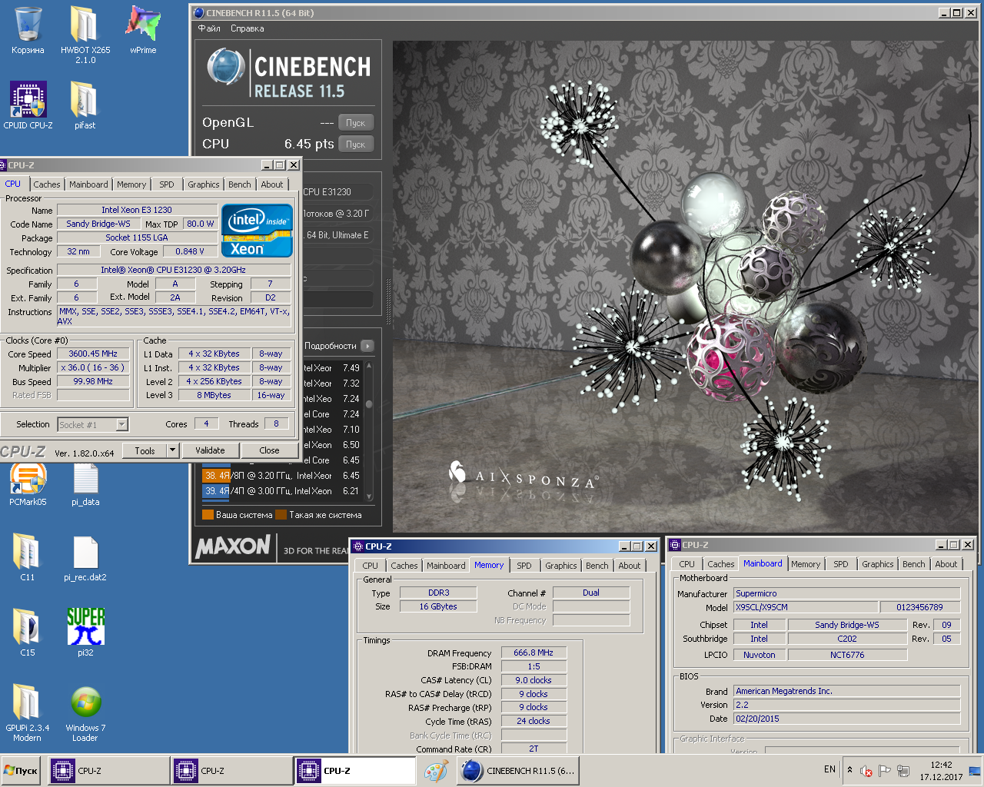Switch to first CPU-Z taskbar button

(x=108, y=770)
